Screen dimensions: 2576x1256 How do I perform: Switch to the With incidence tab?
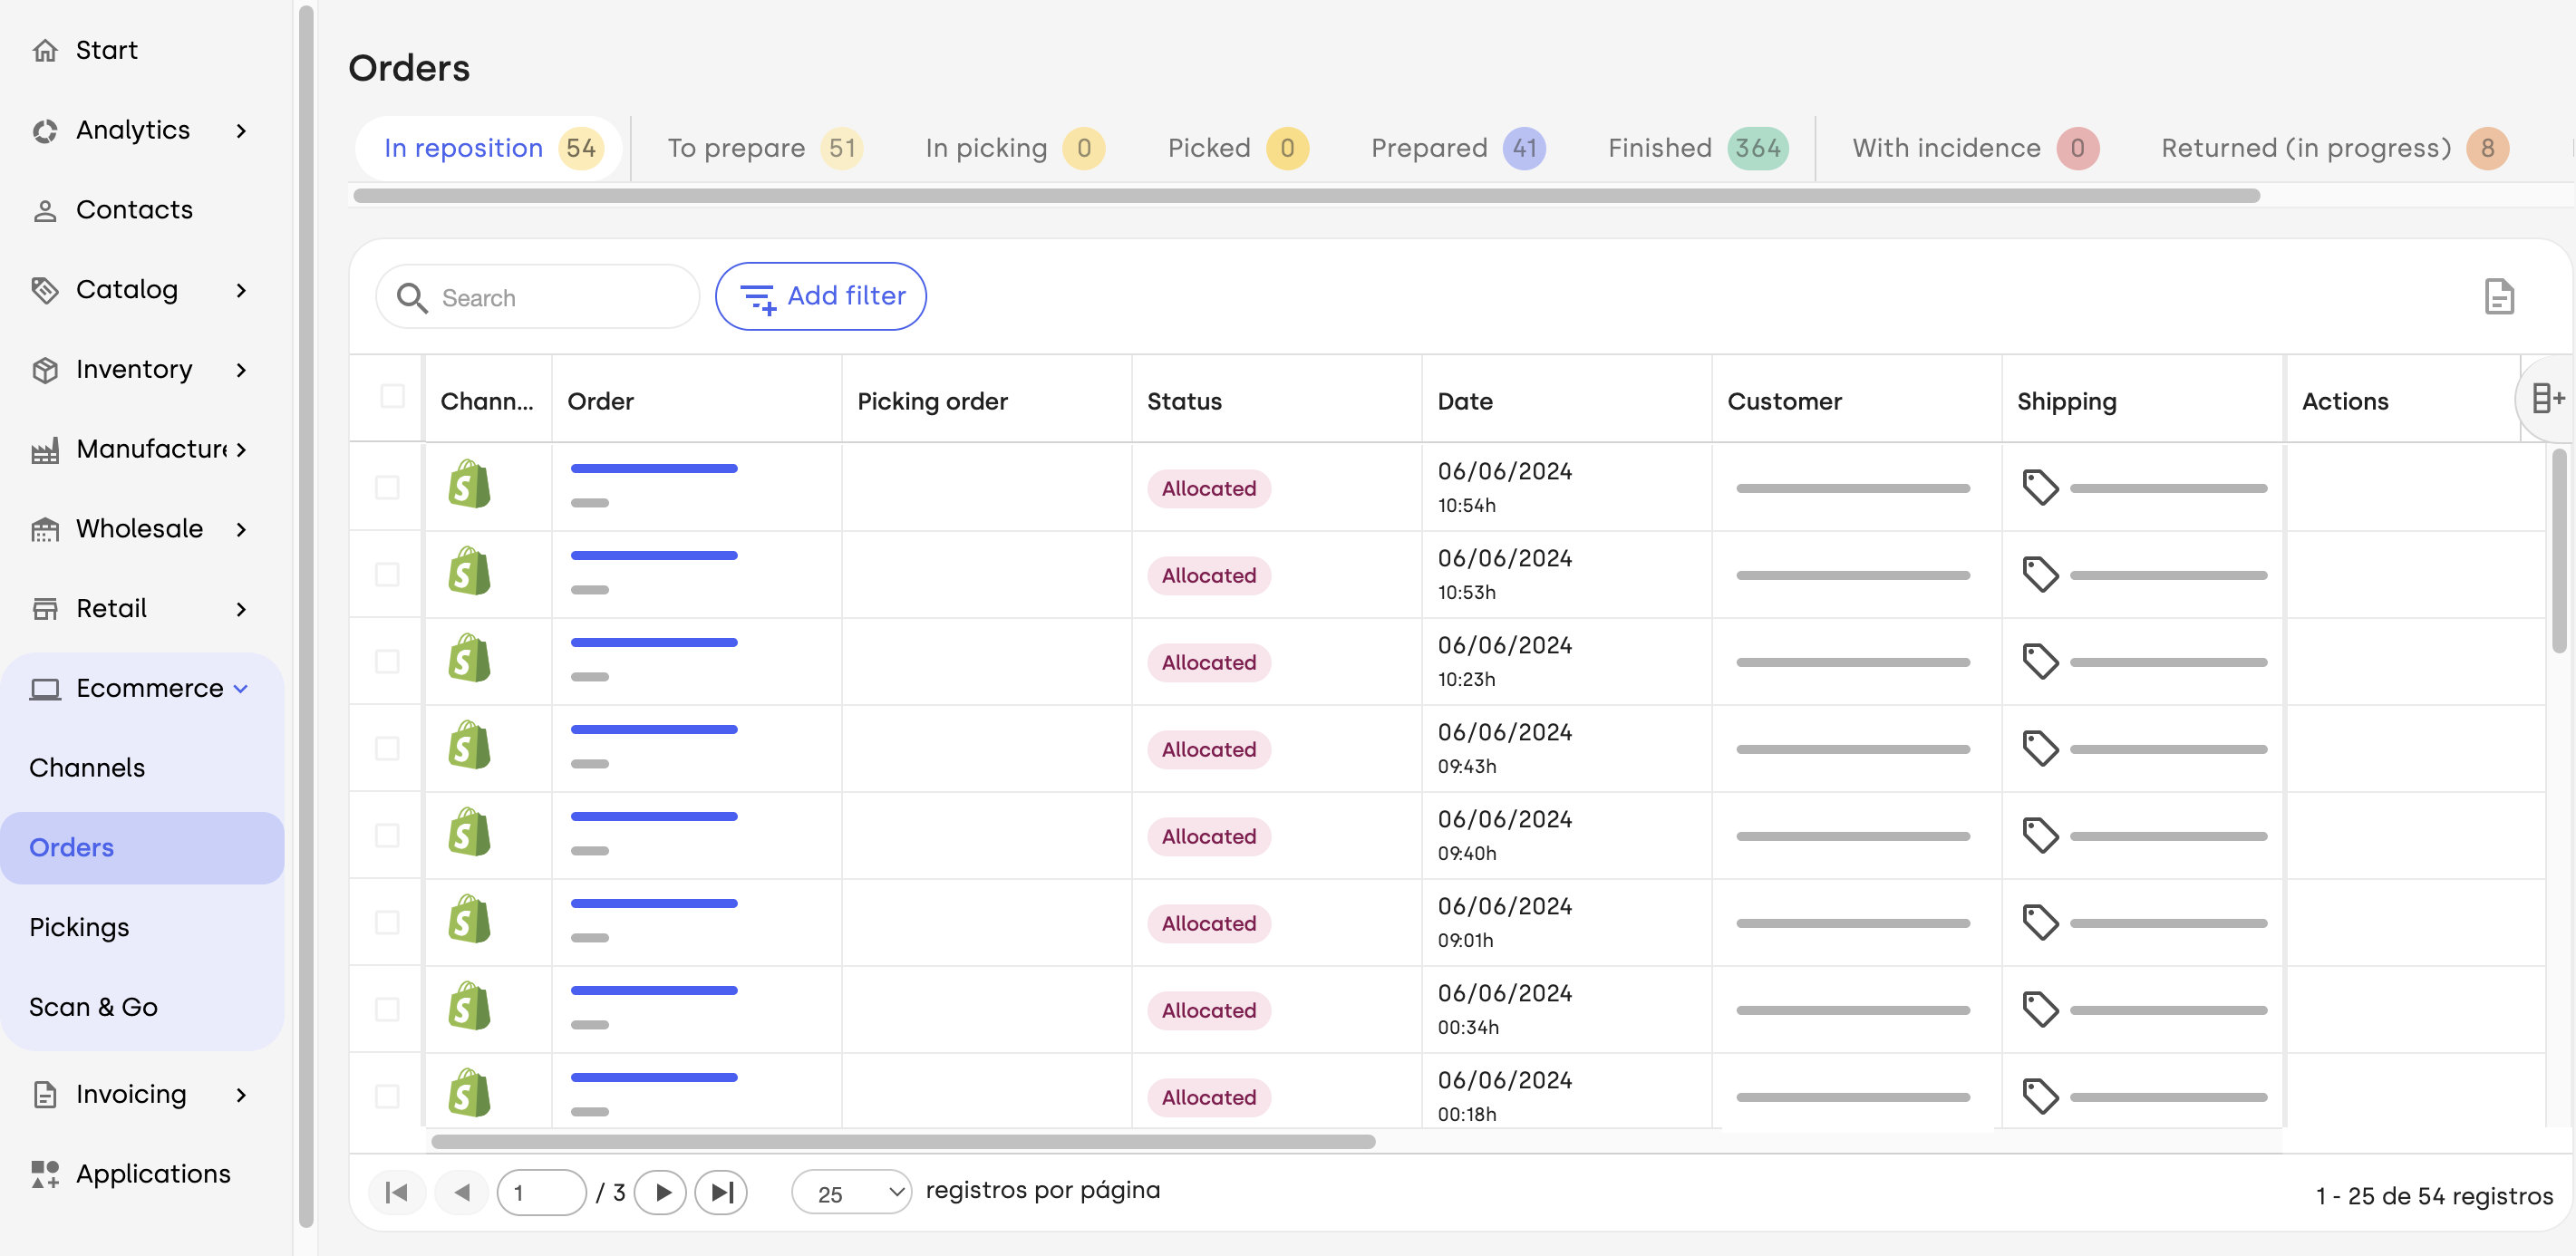(1974, 148)
